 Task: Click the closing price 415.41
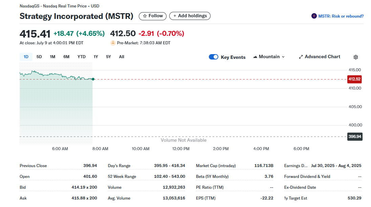[x=35, y=34]
